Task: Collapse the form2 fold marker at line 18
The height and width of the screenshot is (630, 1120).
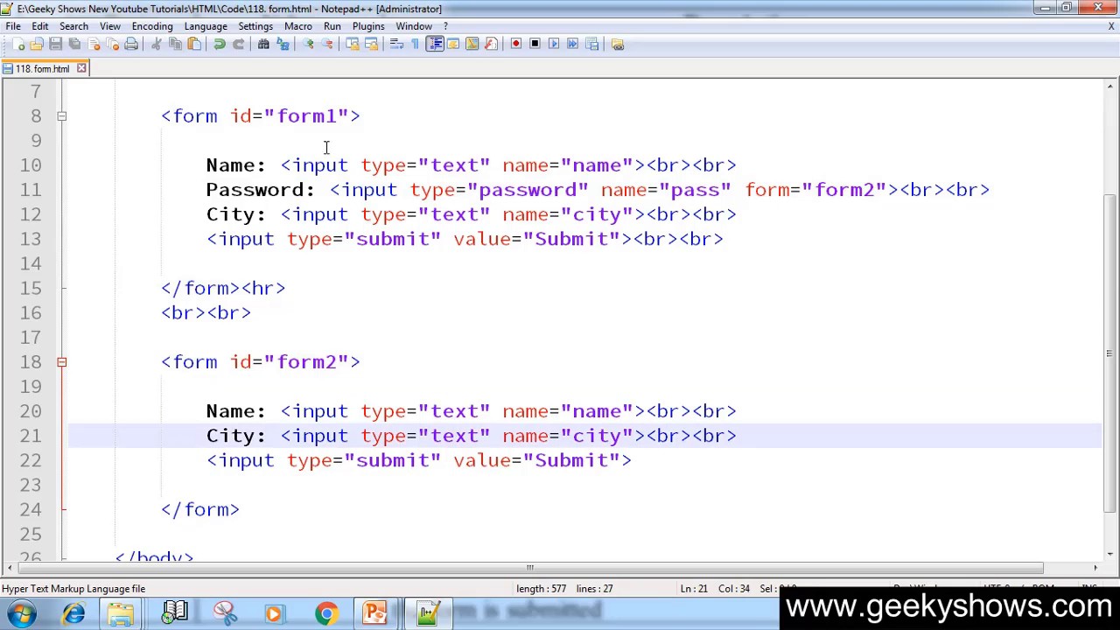Action: [x=61, y=361]
